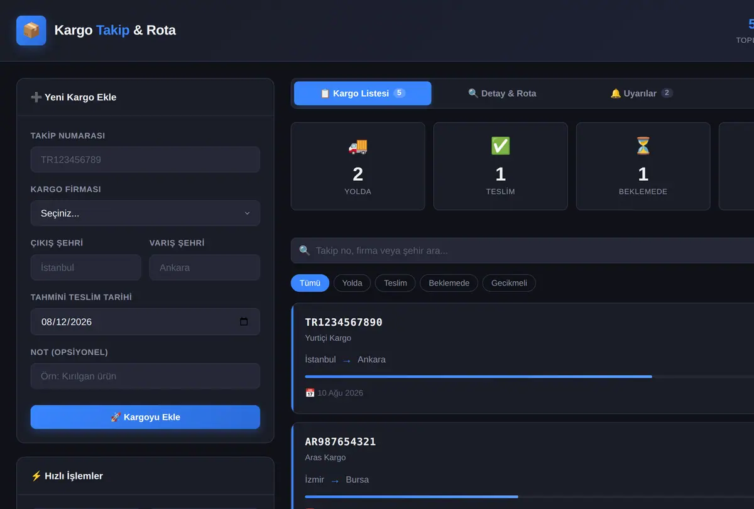Click the Aras Kargo carrier name
Screen dimensions: 754x509
(x=325, y=458)
